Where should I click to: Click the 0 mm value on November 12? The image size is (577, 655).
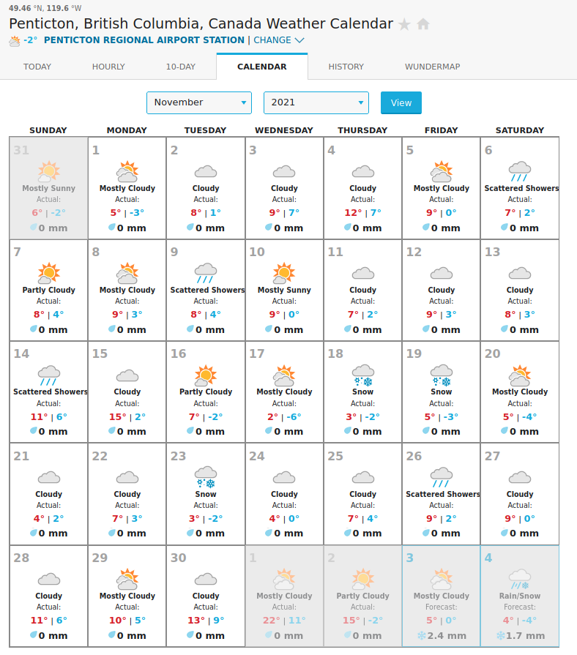445,329
